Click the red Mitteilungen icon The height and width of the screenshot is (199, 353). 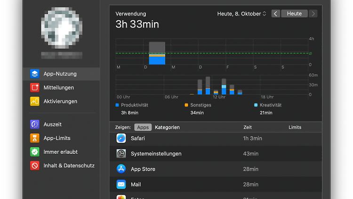point(34,88)
